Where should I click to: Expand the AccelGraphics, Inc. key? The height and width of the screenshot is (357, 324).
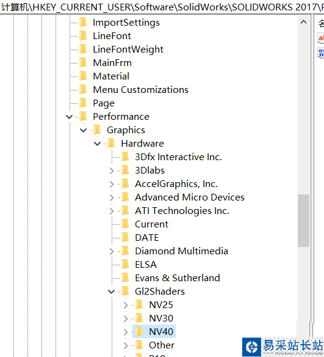(112, 184)
